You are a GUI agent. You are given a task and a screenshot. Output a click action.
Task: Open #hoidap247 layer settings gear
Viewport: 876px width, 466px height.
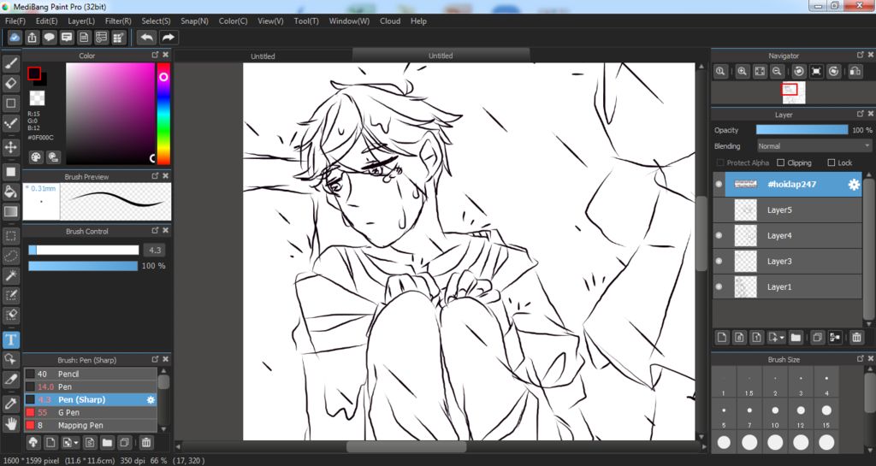point(854,184)
